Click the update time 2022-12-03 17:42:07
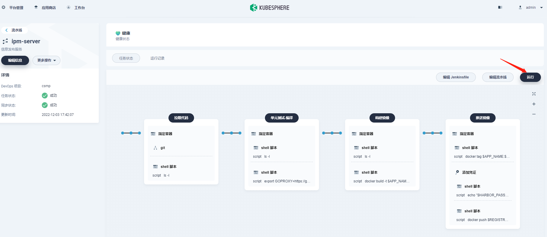The width and height of the screenshot is (547, 237). point(58,115)
